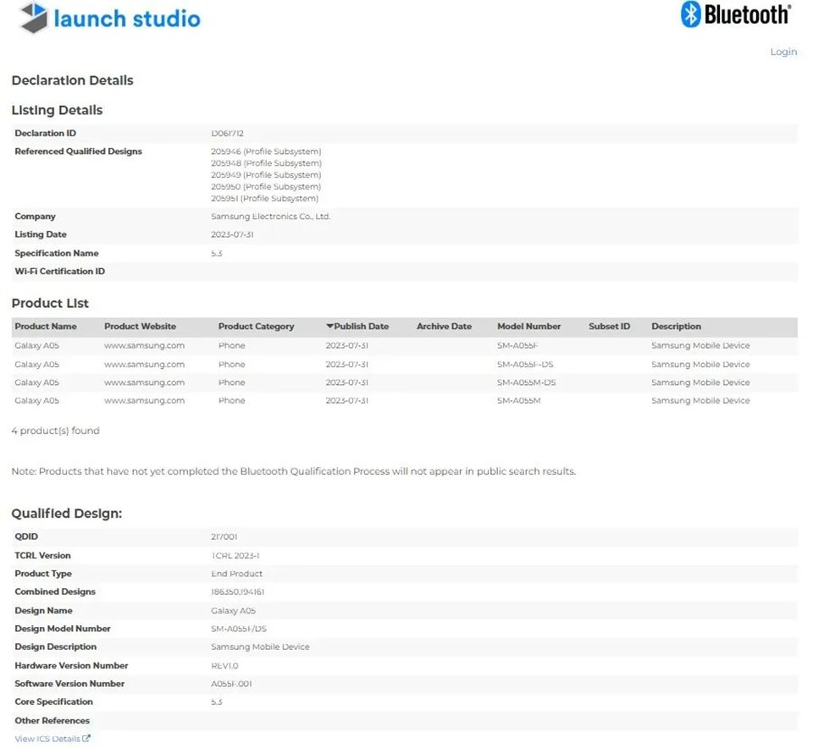Click referenced design 205946 (Profile Subsystem)
The width and height of the screenshot is (813, 748).
point(266,151)
